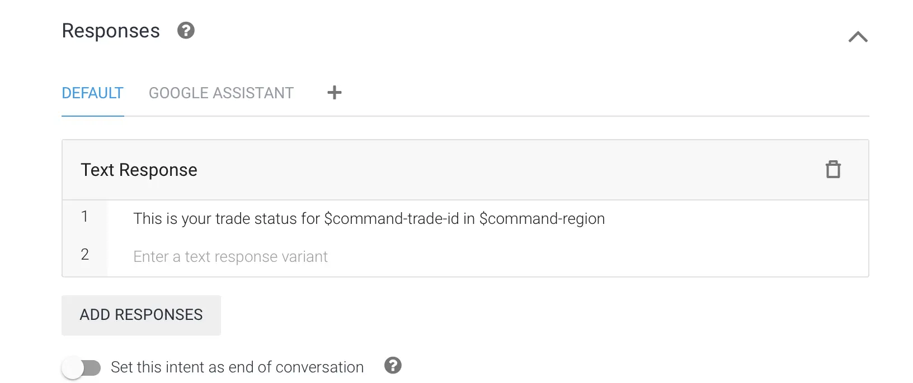Delete the Text Response with the trash icon

pyautogui.click(x=833, y=169)
